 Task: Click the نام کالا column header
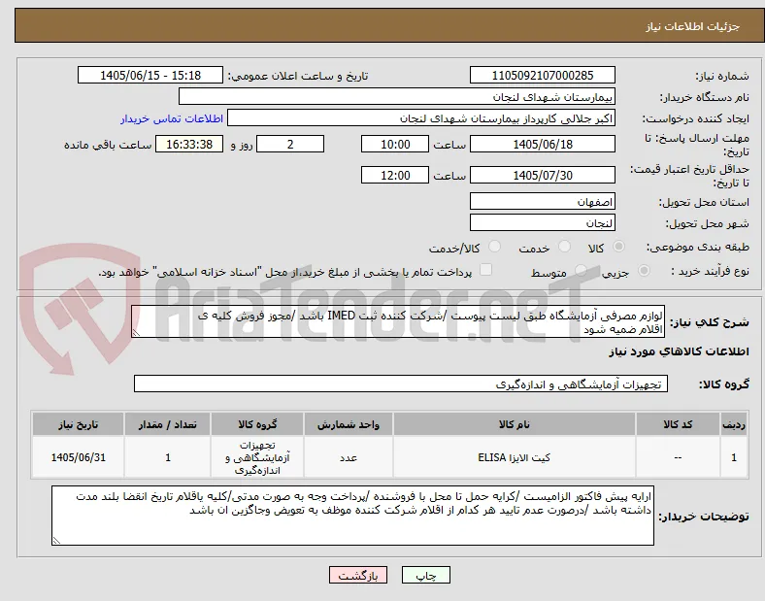point(515,424)
